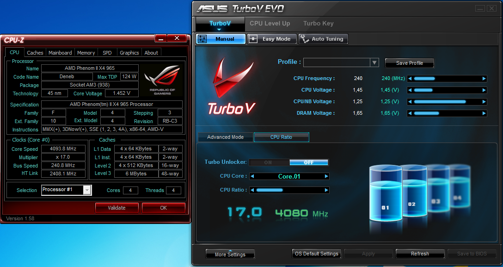Switch to Advanced Mode tab
Viewport: 503px width, 267px height.
[225, 137]
